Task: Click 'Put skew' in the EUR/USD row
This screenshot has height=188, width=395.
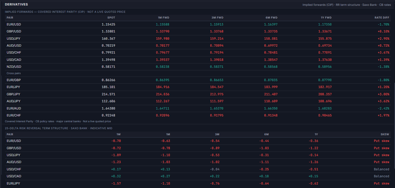Action: 382,141
